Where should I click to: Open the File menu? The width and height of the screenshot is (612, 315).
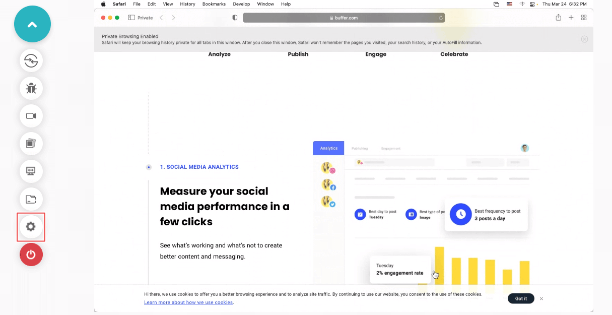coord(137,4)
